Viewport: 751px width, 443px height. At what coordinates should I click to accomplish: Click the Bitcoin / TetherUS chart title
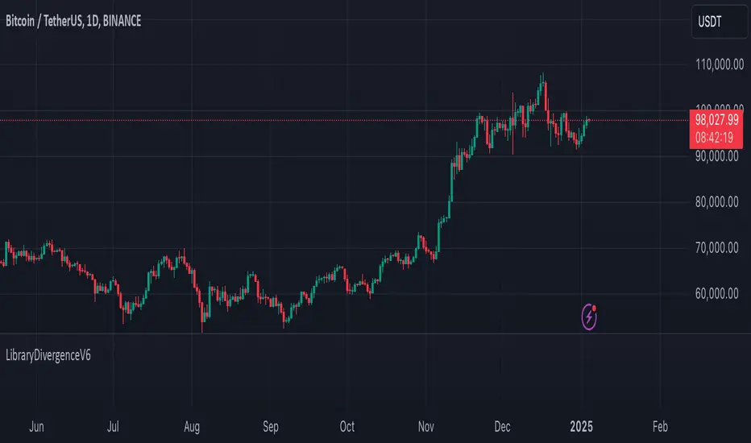(73, 21)
